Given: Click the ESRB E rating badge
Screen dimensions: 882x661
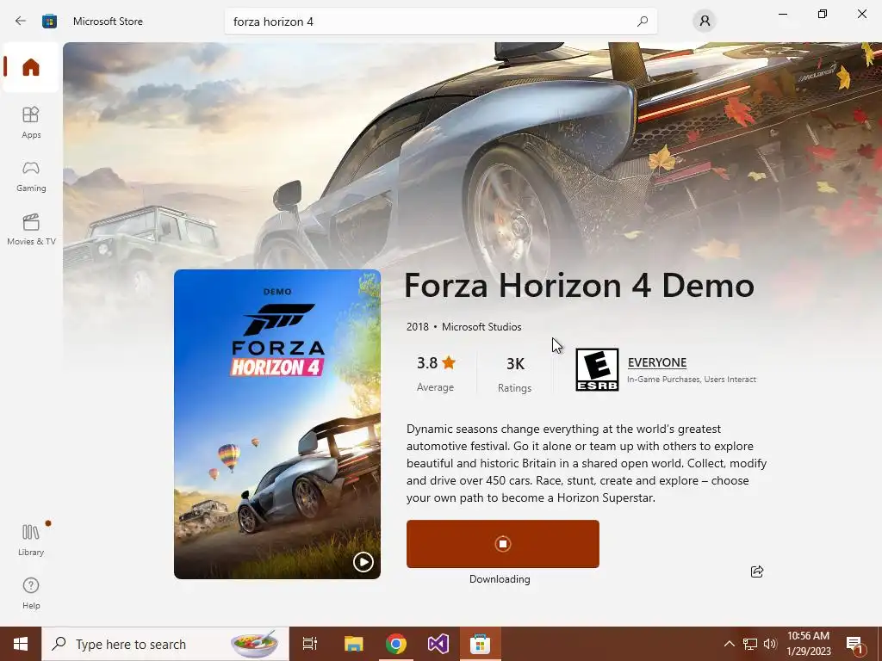Looking at the screenshot, I should click(x=597, y=369).
